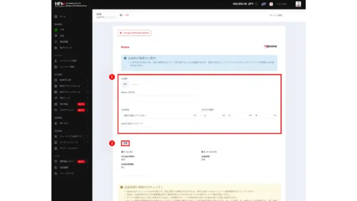Open the Home item in the sidebar
The image size is (357, 201).
click(x=62, y=17)
